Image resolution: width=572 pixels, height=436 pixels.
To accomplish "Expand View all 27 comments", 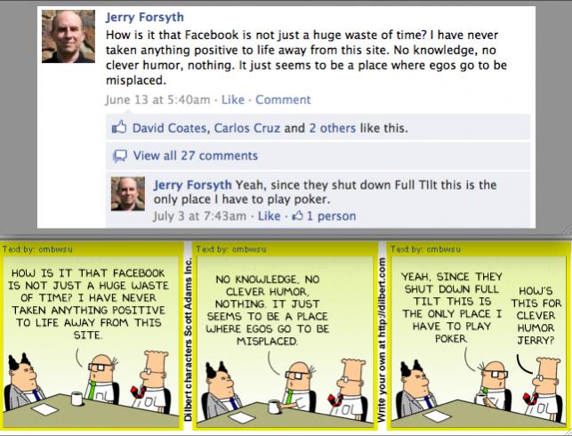I will 196,156.
